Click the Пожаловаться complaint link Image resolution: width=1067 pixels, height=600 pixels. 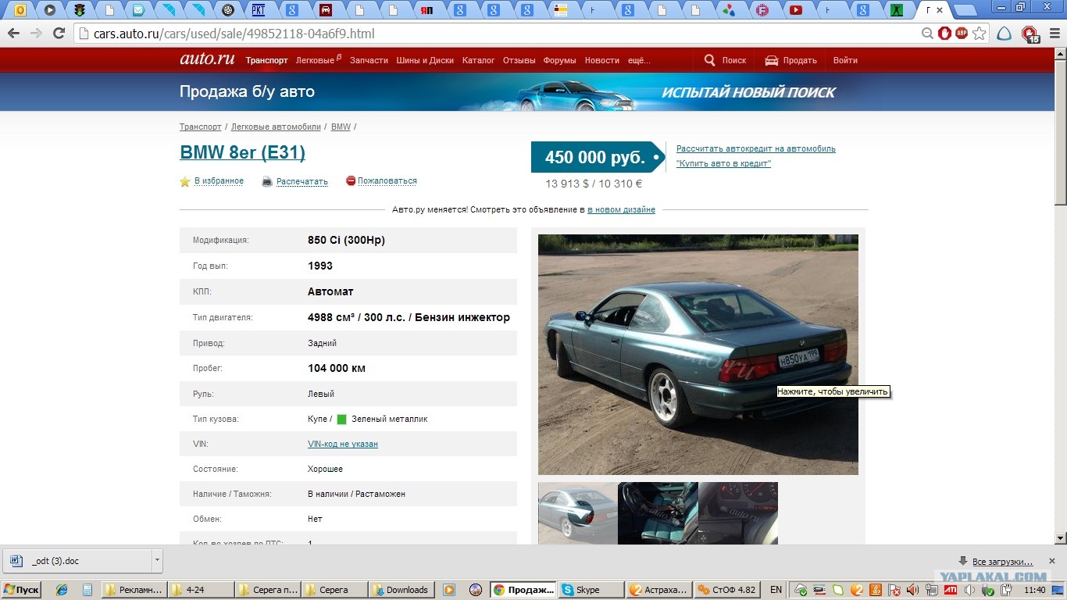pyautogui.click(x=387, y=181)
